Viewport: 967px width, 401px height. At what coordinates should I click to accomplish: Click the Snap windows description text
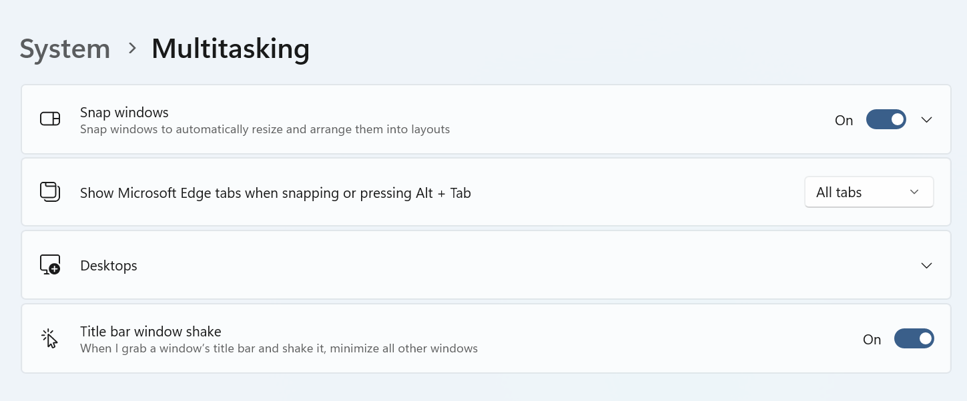pyautogui.click(x=265, y=129)
